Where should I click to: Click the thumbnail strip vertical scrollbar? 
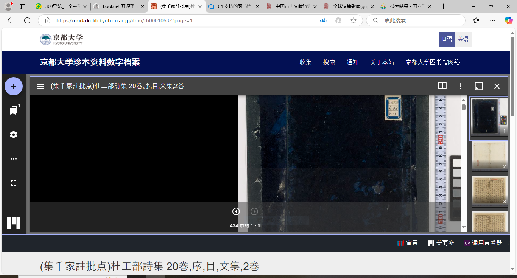[464, 107]
